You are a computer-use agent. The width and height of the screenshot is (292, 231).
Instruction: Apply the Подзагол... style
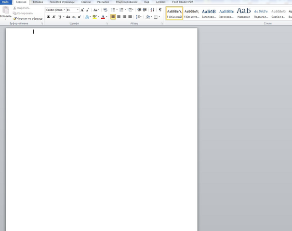point(261,13)
